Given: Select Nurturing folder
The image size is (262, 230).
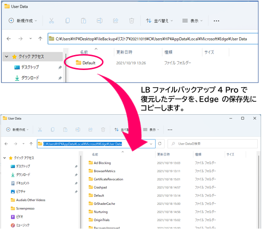Looking at the screenshot, I should click(x=98, y=212).
